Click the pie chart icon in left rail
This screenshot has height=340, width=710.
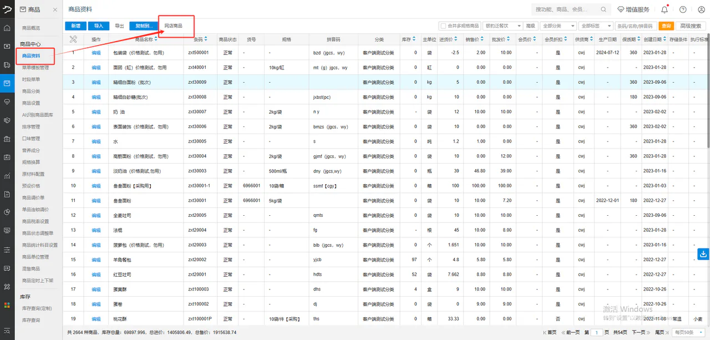[x=7, y=212]
